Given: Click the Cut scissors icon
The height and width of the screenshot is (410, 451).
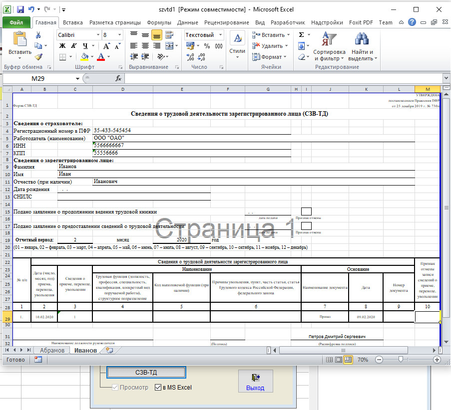Looking at the screenshot, I should [x=38, y=35].
